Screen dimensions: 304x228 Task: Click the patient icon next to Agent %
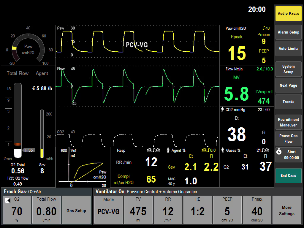click(x=168, y=151)
